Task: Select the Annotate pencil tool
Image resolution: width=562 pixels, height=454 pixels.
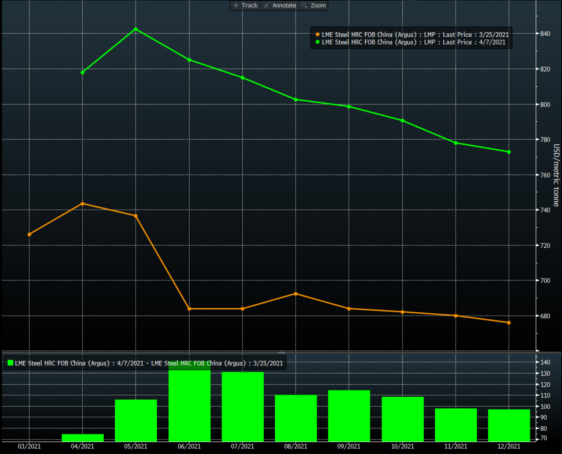Action: point(280,6)
